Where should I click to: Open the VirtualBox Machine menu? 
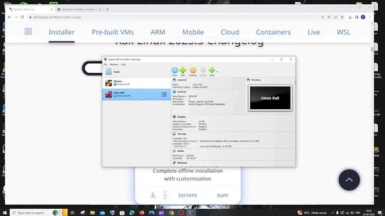click(114, 64)
